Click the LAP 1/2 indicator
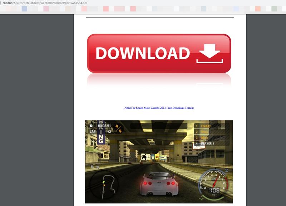286x206 pixels. click(x=101, y=132)
